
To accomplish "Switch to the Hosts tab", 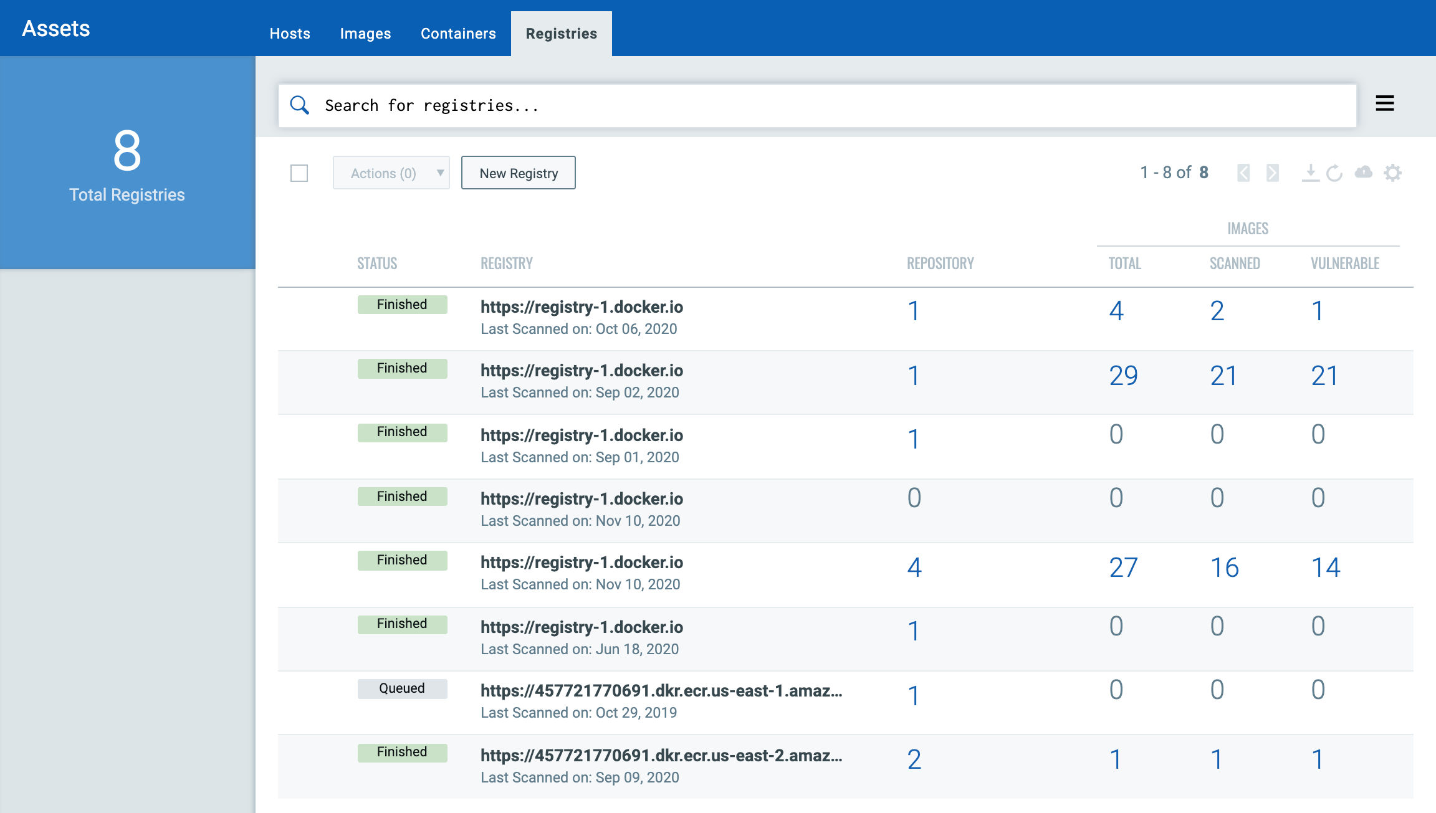I will point(289,34).
